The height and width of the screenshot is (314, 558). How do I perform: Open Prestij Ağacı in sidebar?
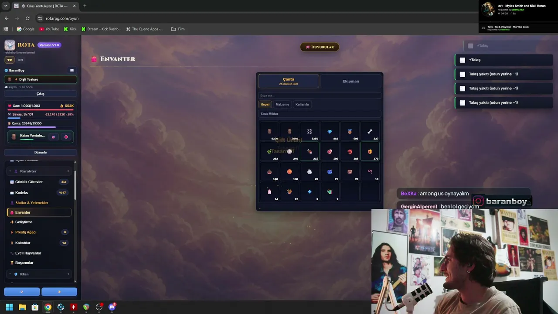click(39, 232)
